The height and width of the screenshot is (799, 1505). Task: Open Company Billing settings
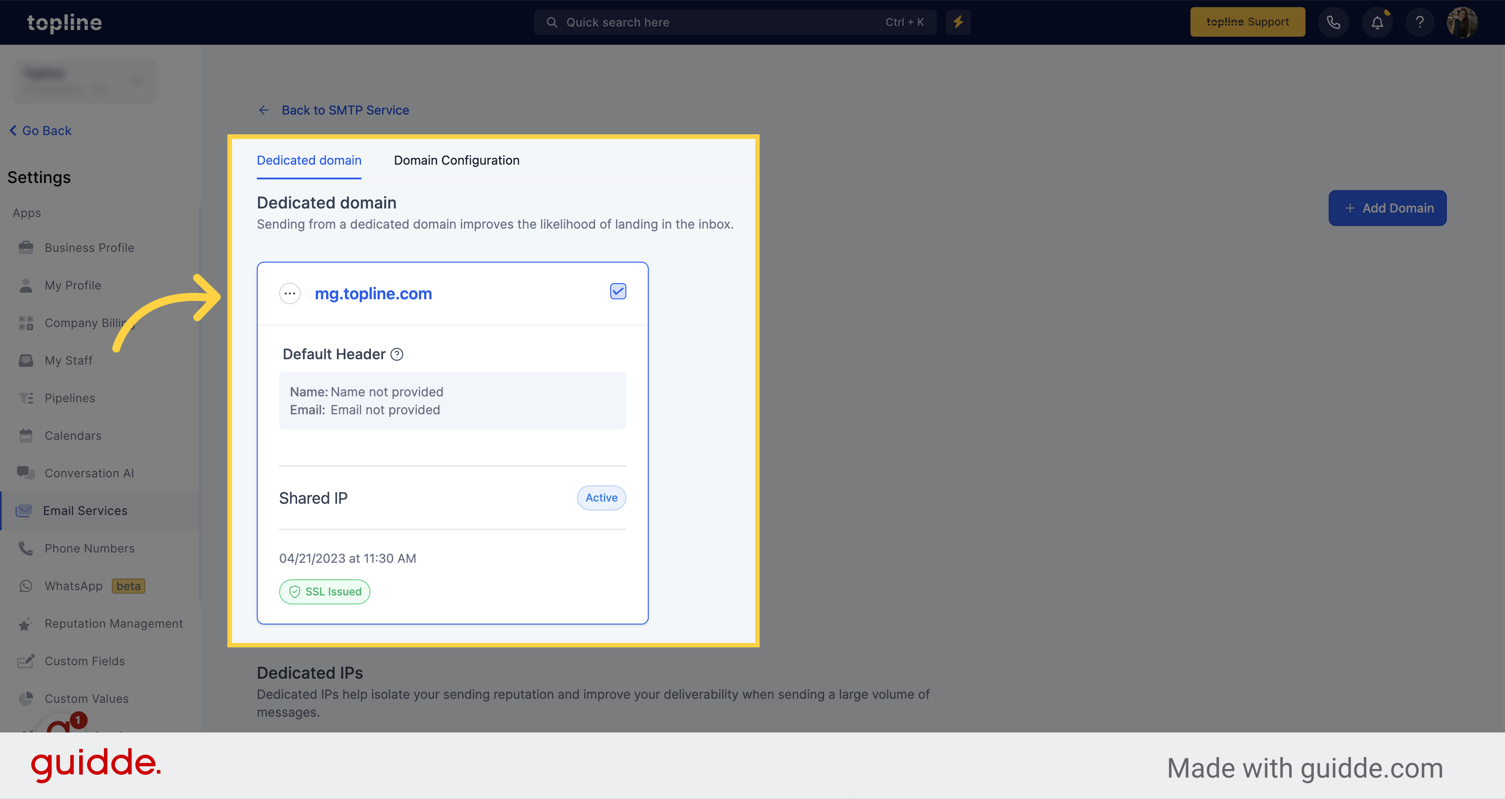89,323
